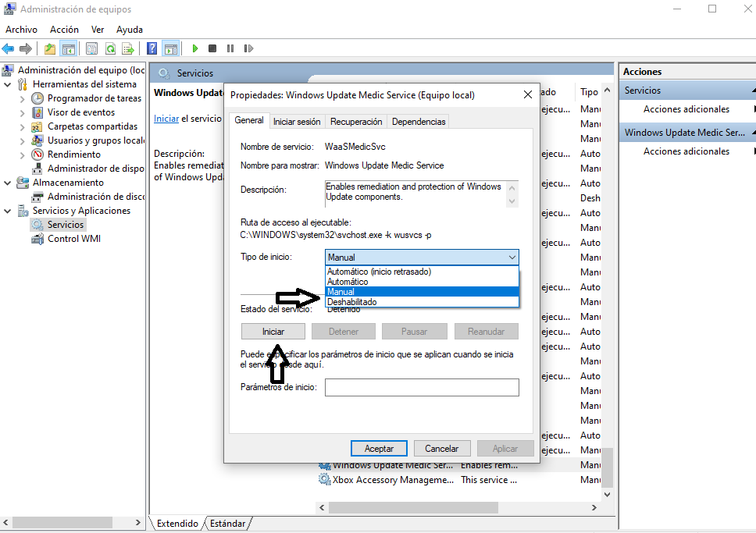Image resolution: width=756 pixels, height=533 pixels.
Task: Click the Cancelar button
Action: point(441,449)
